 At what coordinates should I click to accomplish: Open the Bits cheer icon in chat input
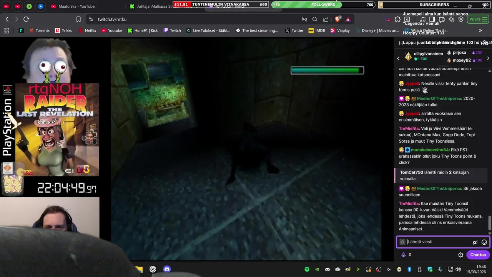tap(475, 242)
